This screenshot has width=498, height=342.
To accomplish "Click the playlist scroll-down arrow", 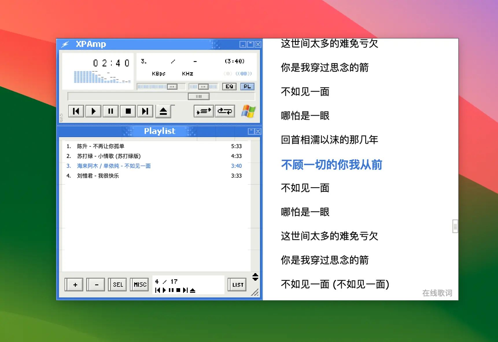I will [255, 279].
